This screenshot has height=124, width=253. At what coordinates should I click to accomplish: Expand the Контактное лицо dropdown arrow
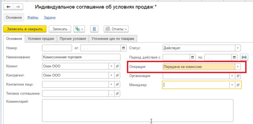click(112, 84)
